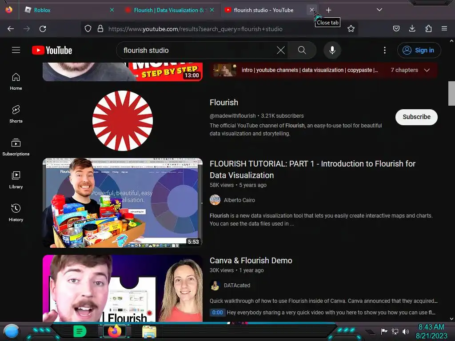Open the STEP BY STEP 13:00 video thumbnail

pos(123,71)
